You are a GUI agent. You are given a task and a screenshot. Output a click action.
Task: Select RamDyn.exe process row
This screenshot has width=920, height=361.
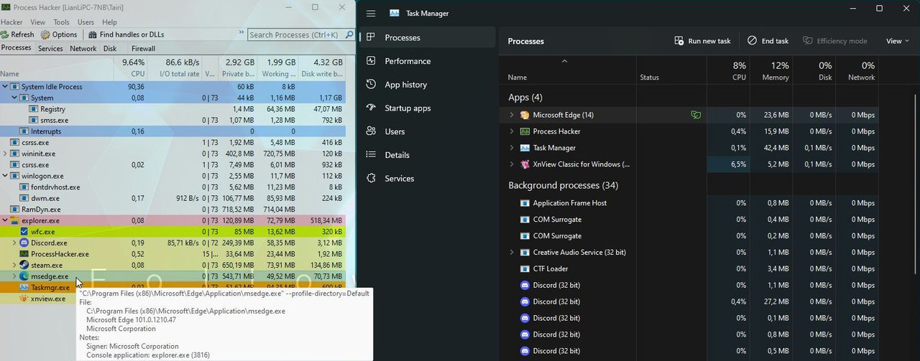172,210
